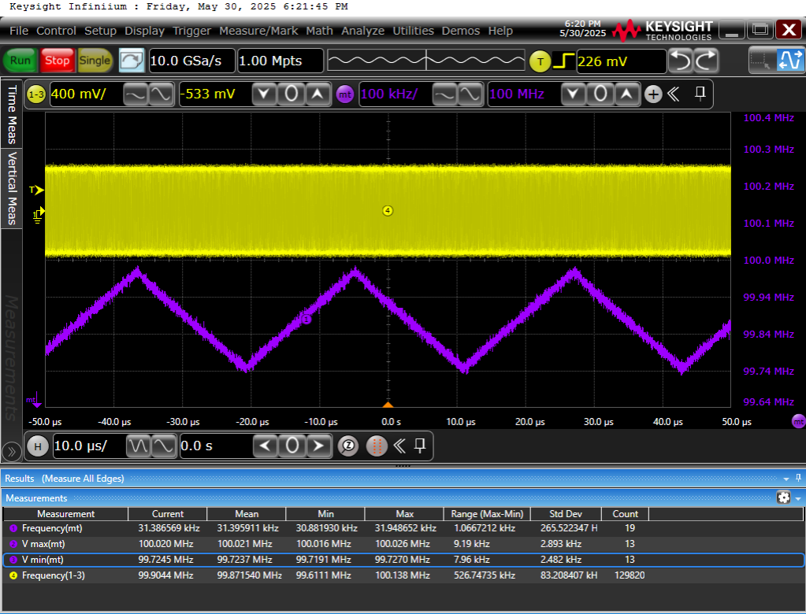Decrease vertical scale next to 400 mV/
Screen dimensions: 806x614
click(136, 94)
